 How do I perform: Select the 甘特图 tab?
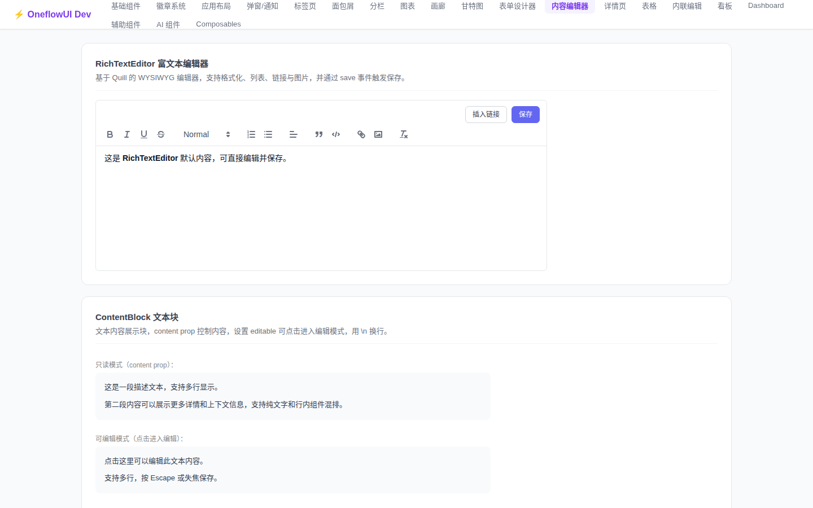coord(473,6)
